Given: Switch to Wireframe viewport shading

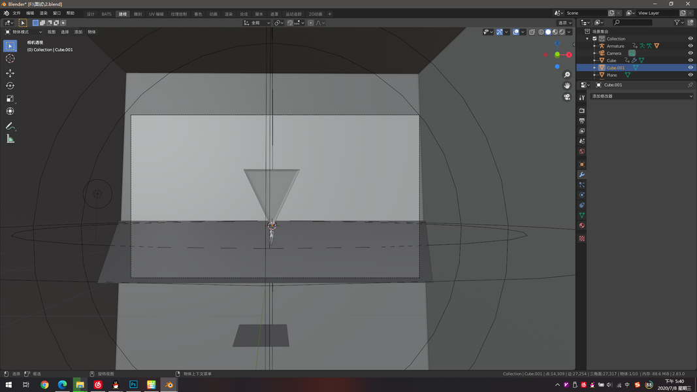Looking at the screenshot, I should (x=541, y=32).
